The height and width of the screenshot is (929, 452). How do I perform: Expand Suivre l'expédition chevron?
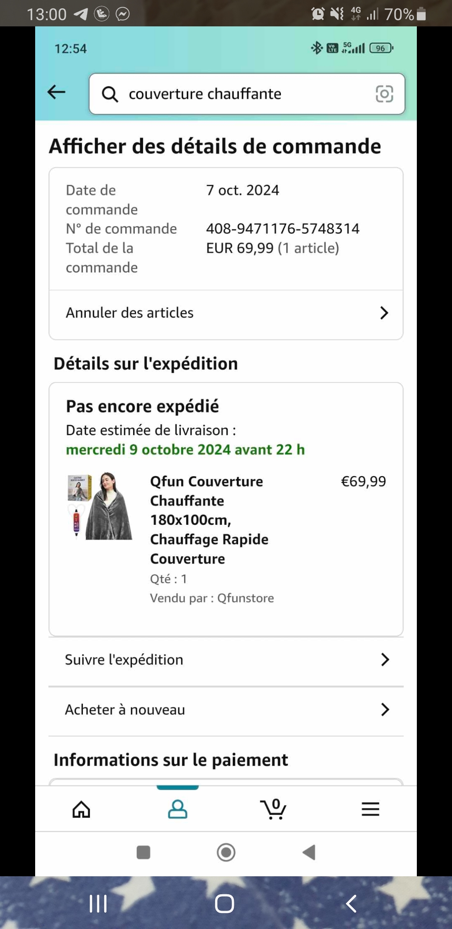[385, 660]
